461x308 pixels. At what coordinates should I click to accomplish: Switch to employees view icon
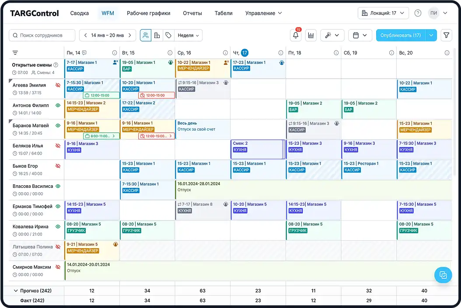(x=146, y=35)
